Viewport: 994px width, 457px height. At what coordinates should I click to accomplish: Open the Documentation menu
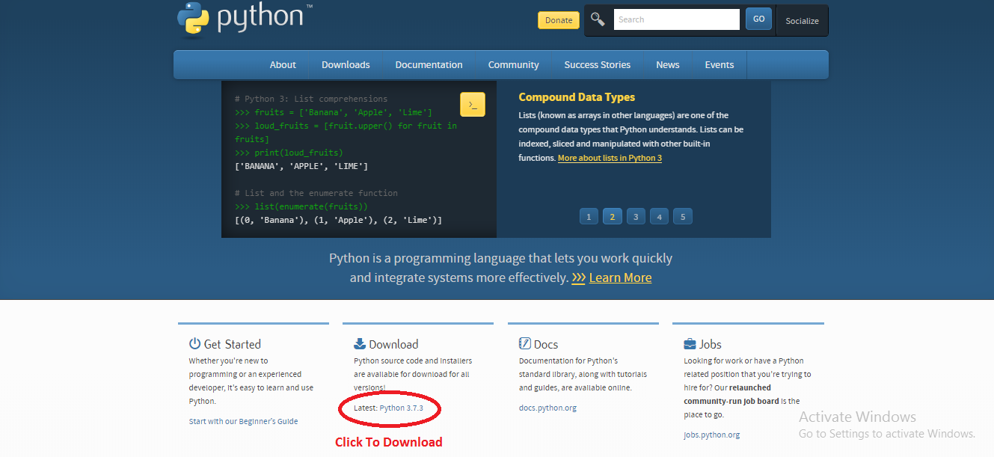429,64
